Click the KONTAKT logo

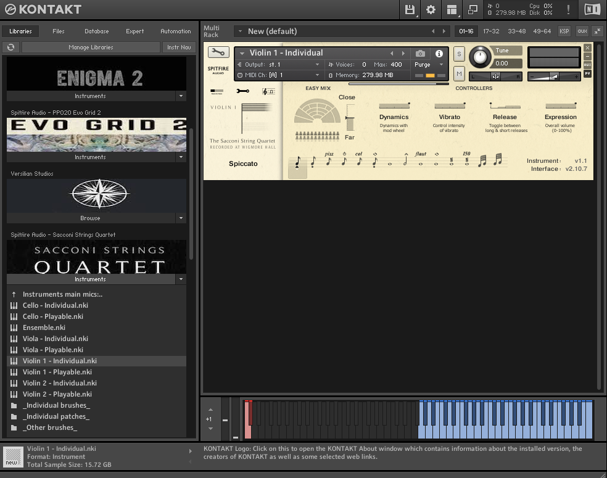point(43,9)
